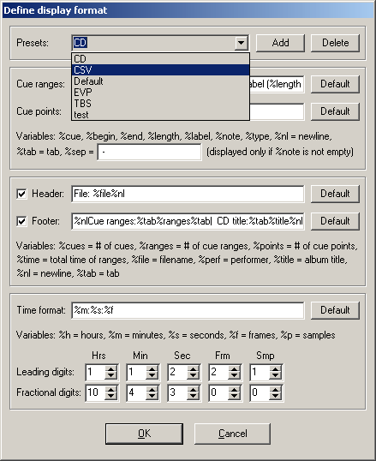Decrease Min leading digits spinner down arrow
The height and width of the screenshot is (461, 376).
tap(152, 375)
